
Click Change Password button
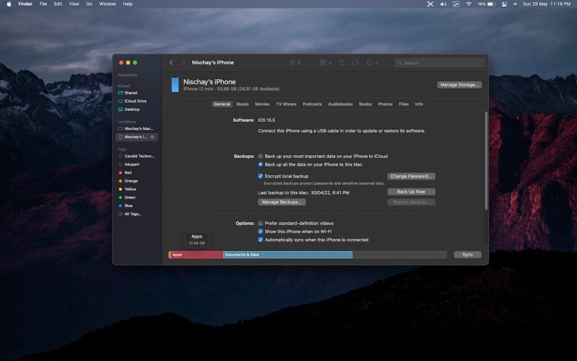(411, 177)
